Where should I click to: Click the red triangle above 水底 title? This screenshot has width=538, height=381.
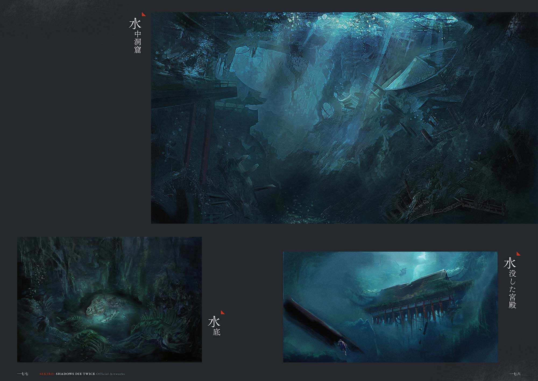coord(222,312)
